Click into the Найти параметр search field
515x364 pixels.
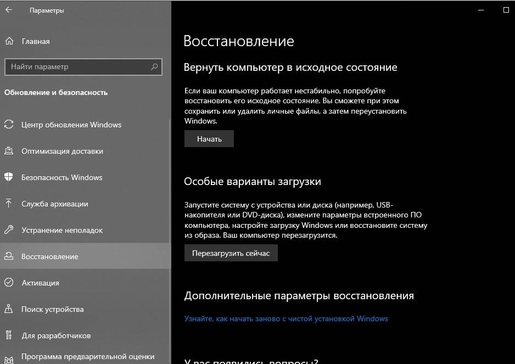click(77, 66)
